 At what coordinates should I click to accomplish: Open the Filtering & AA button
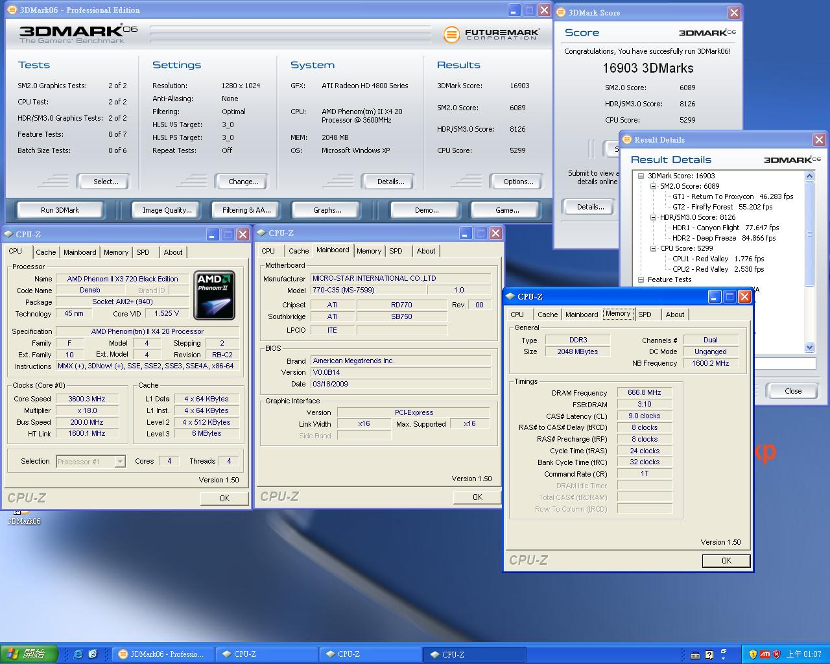pyautogui.click(x=246, y=210)
